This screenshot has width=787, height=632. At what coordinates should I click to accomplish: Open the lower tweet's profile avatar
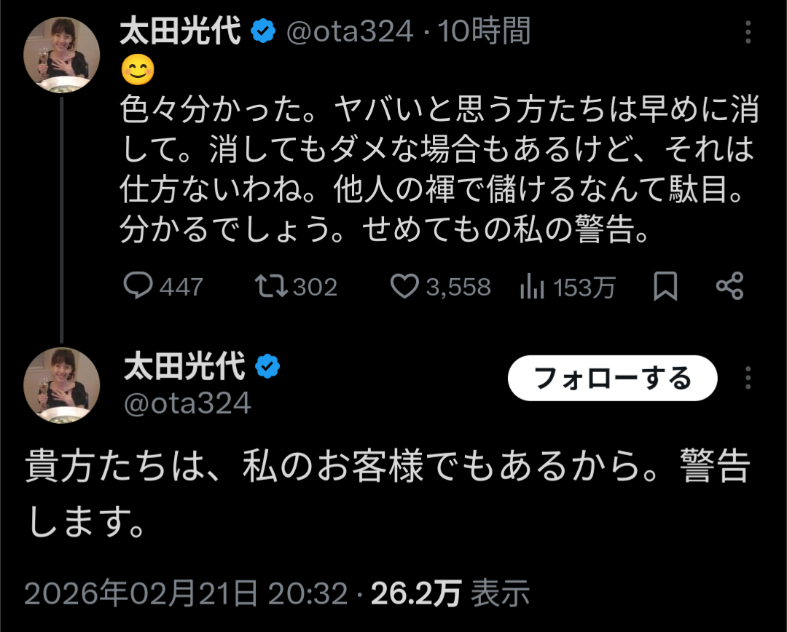61,385
